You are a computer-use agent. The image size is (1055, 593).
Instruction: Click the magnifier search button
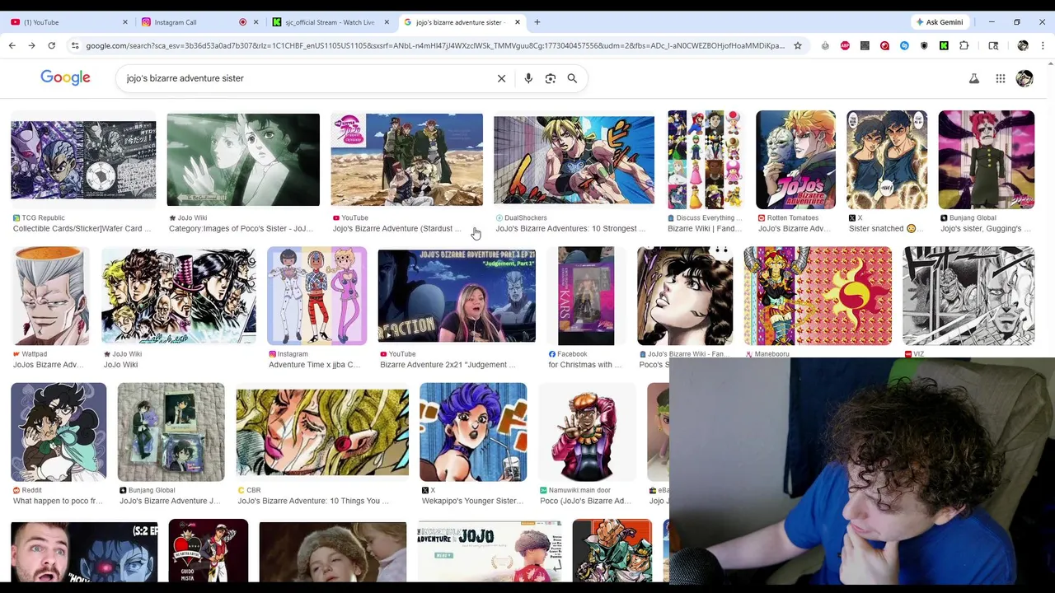point(572,78)
